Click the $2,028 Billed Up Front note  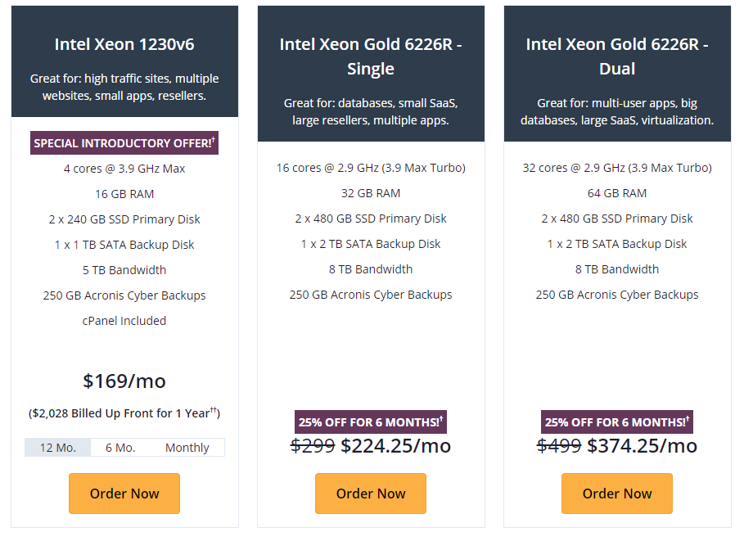coord(124,413)
